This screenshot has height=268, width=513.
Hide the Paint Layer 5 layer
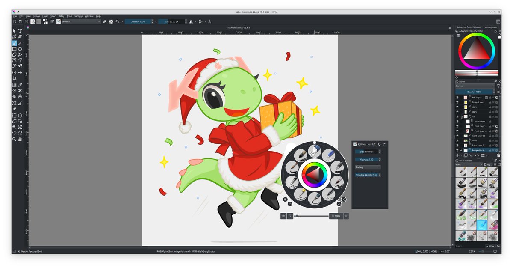coord(457,145)
